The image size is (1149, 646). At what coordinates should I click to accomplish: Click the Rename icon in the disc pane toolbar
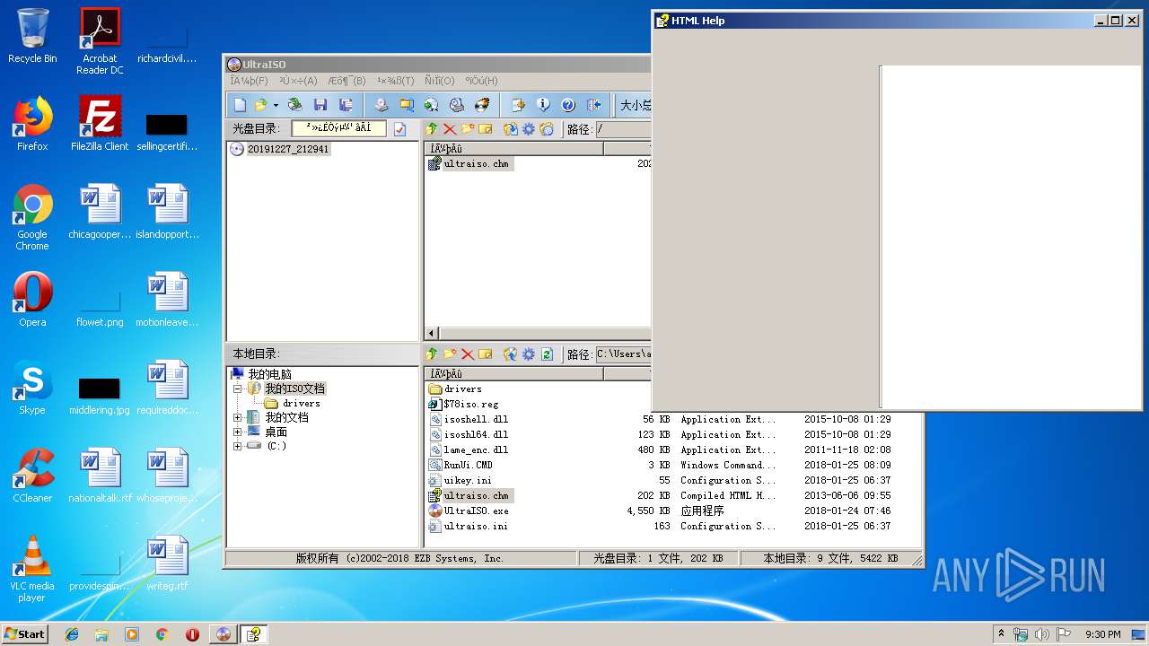click(x=486, y=129)
